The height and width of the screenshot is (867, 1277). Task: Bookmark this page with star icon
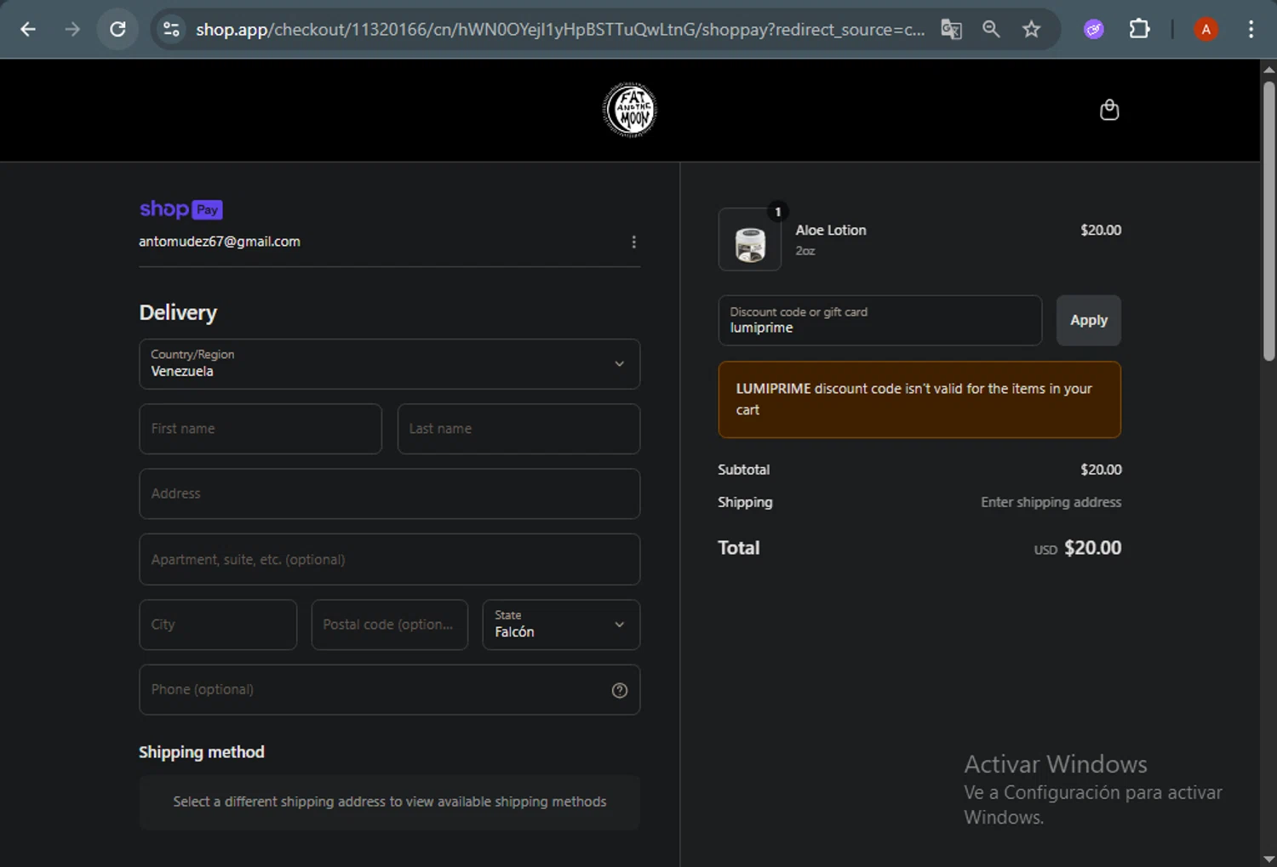(x=1032, y=30)
